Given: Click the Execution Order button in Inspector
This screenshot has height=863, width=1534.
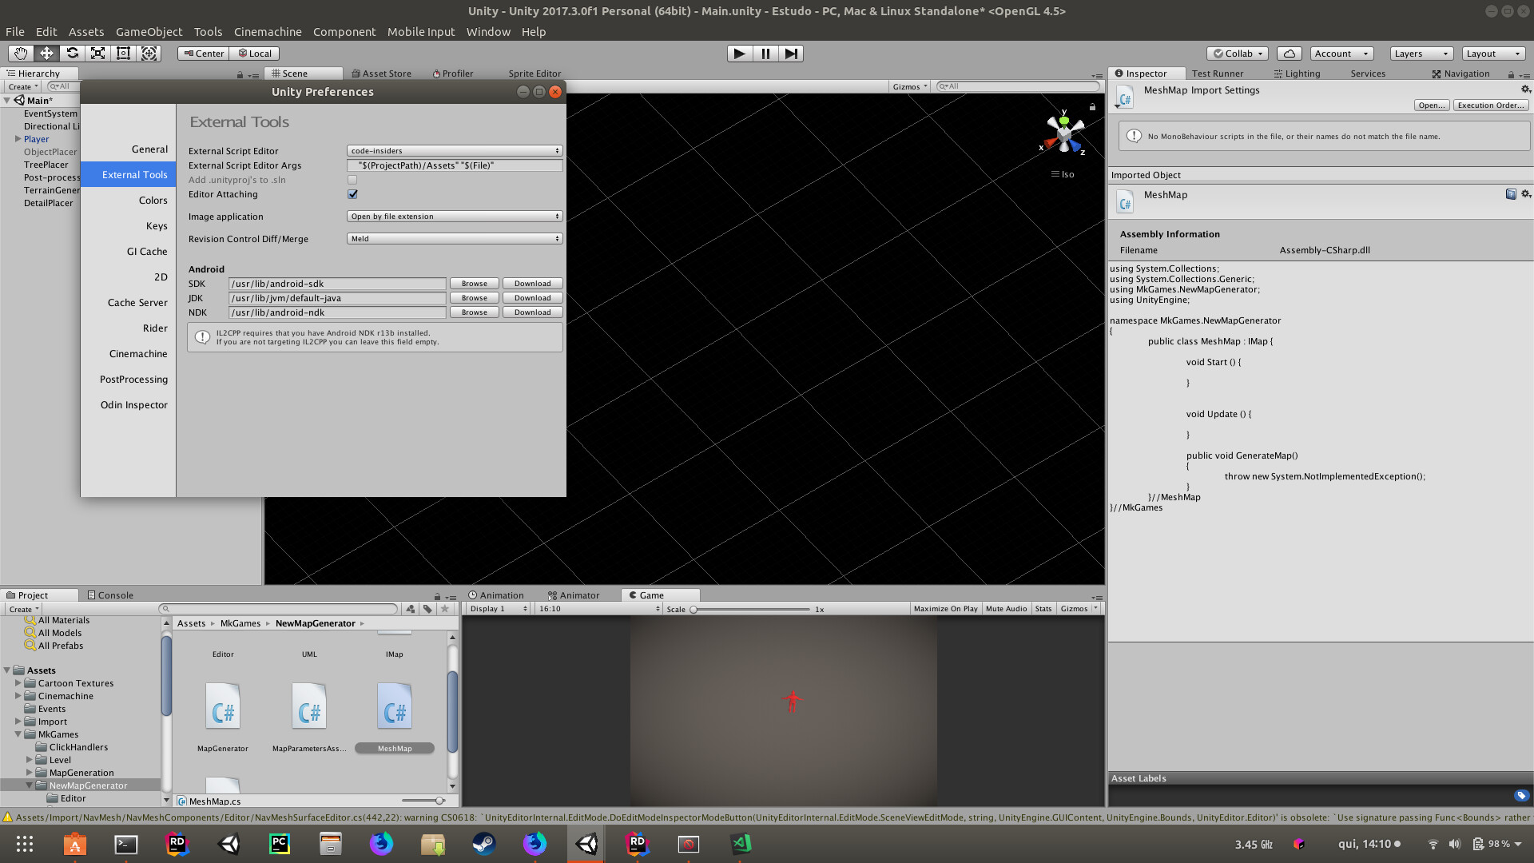Looking at the screenshot, I should (1491, 105).
